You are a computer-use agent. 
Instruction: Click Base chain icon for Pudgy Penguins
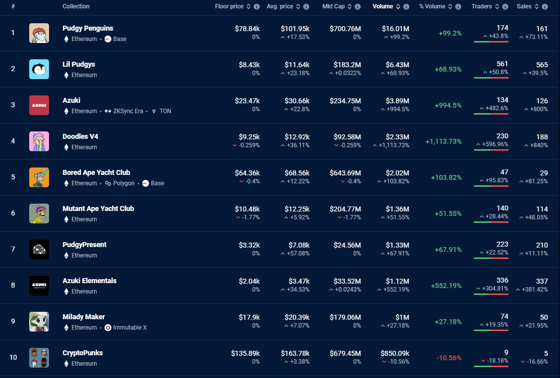click(x=108, y=39)
